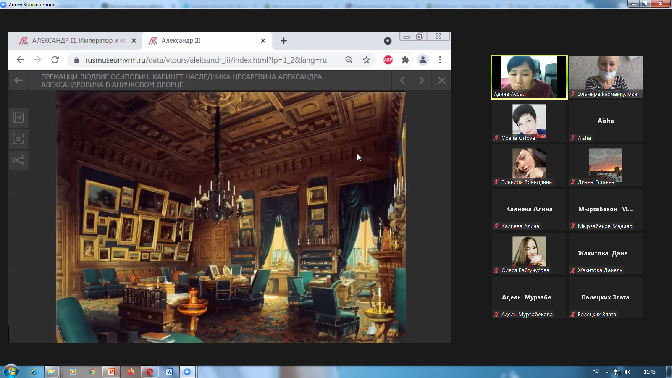Select the 'Александр III' tab

(207, 41)
